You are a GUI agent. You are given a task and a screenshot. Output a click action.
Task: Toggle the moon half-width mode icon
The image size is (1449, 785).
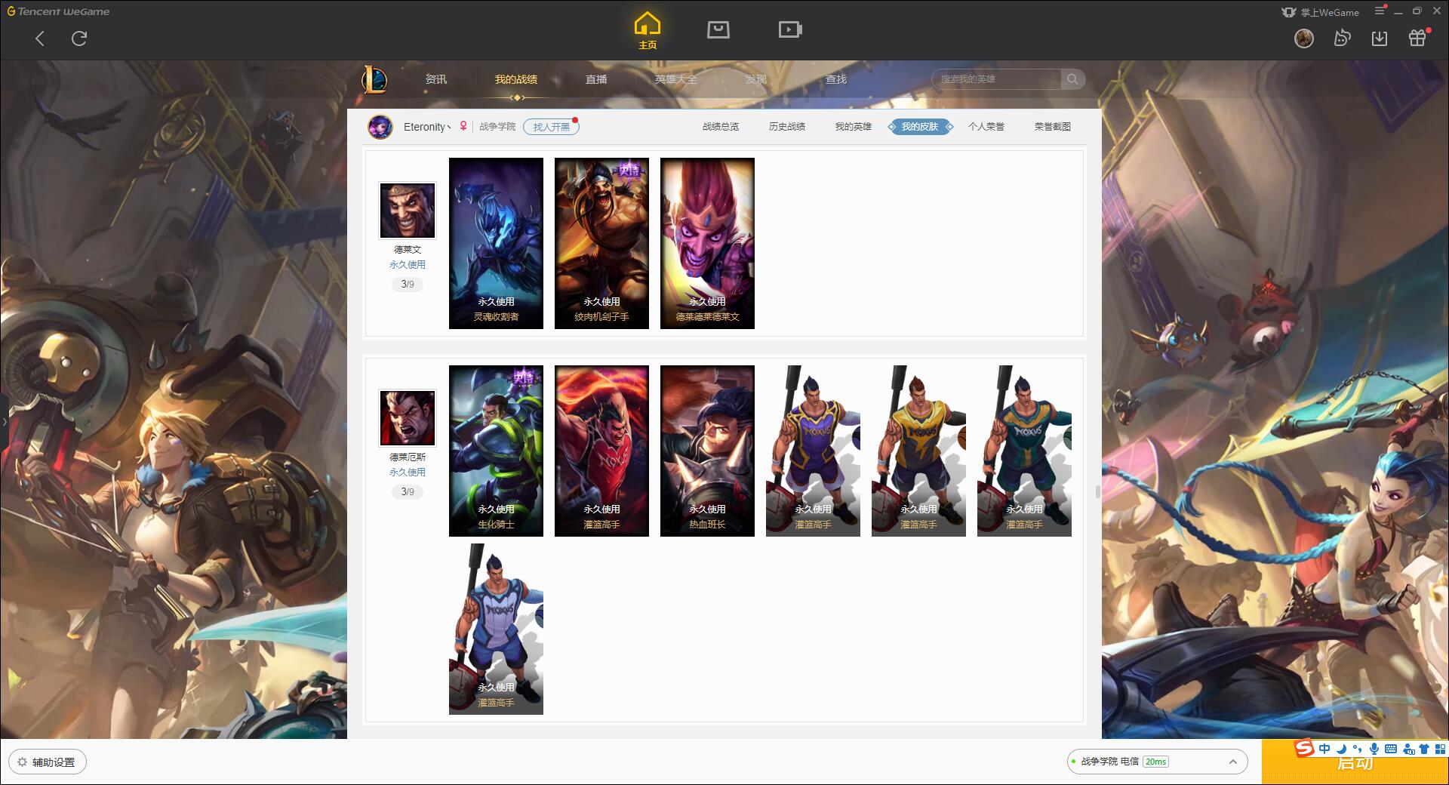click(x=1341, y=749)
